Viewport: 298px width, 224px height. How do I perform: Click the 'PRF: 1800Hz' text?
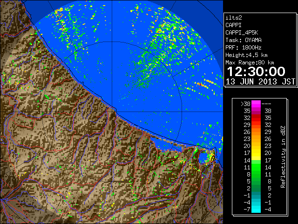pyautogui.click(x=244, y=48)
